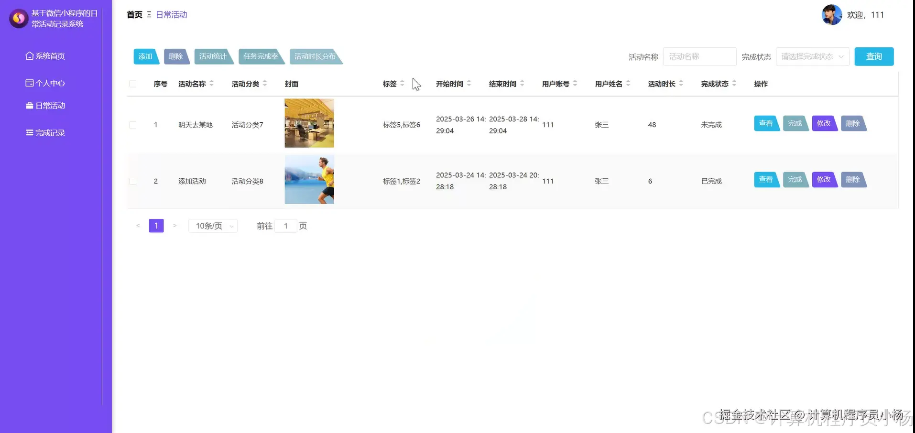Screen dimensions: 915x433
Task: Click the 欢迎, 111 greeting text
Action: (865, 15)
